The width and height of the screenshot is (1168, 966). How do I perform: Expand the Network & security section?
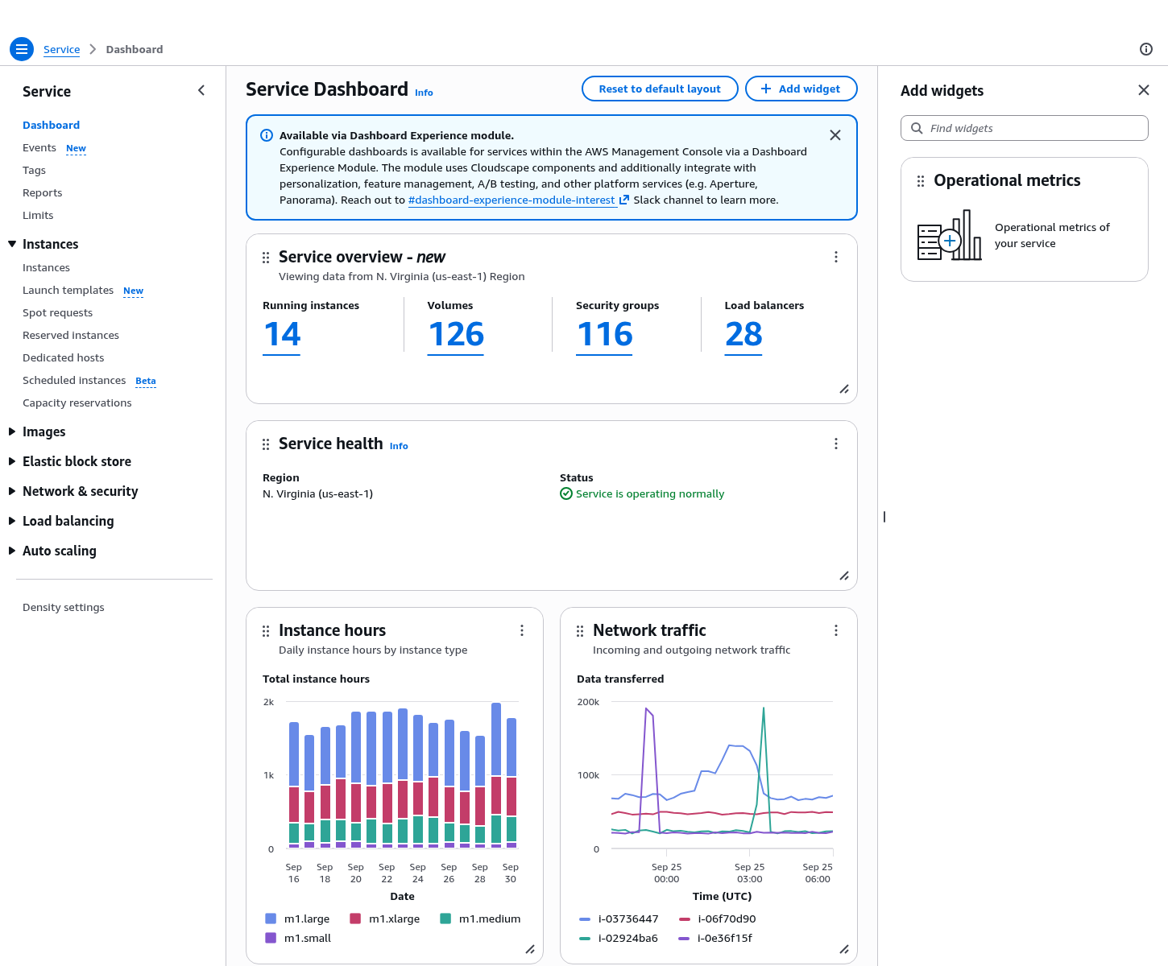point(12,491)
